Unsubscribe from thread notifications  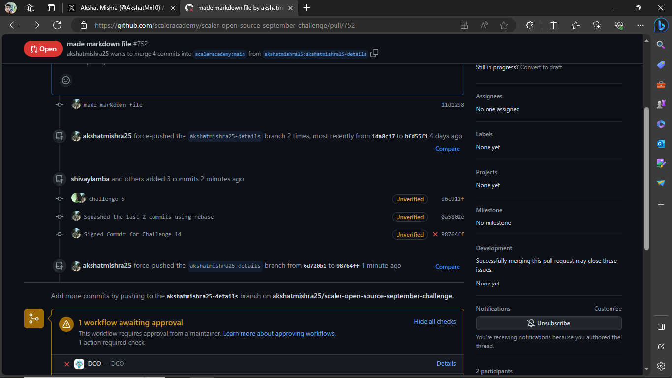coord(548,323)
